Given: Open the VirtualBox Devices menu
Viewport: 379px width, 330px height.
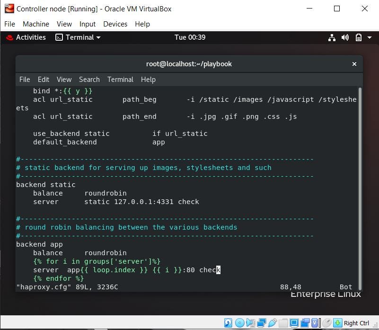Looking at the screenshot, I should tap(115, 24).
